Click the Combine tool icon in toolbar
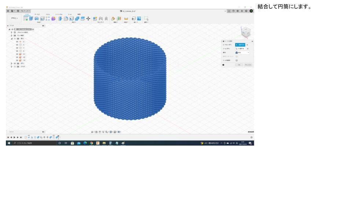Viewport: 352px width, 198px height. tap(77, 19)
